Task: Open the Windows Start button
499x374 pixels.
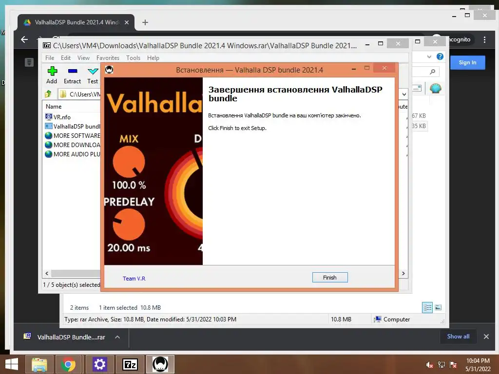Action: pyautogui.click(x=12, y=364)
